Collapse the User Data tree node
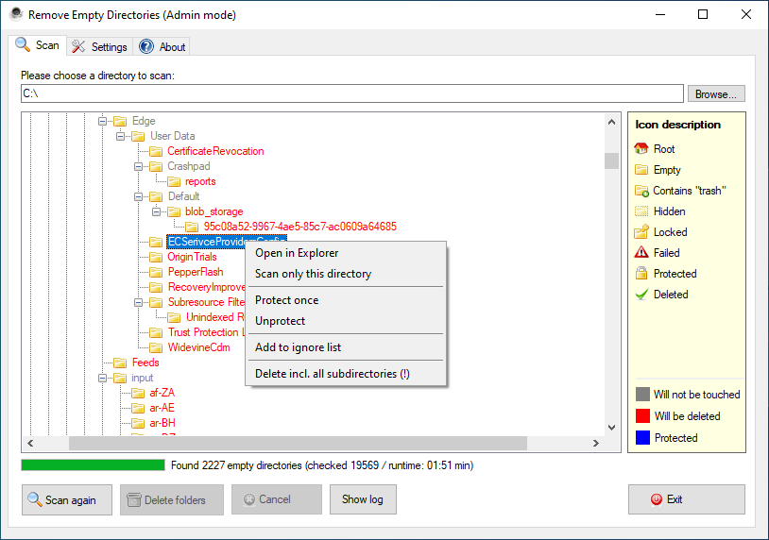Screen dimensions: 769x540 [x=120, y=136]
